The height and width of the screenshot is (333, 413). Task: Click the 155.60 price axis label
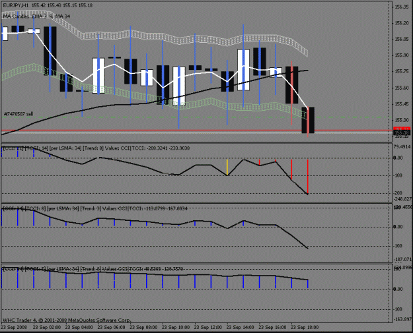402,88
